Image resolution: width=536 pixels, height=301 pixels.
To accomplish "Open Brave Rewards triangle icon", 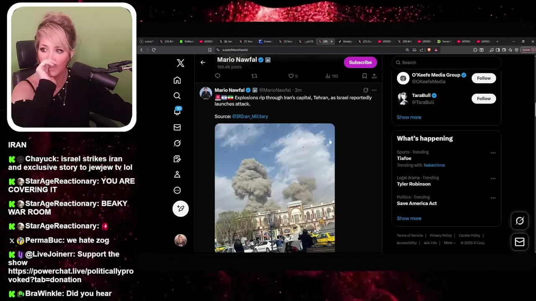I will pos(436,50).
